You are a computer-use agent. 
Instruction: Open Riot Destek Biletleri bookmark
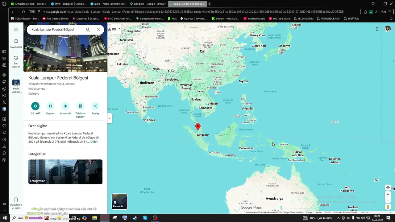point(56,18)
